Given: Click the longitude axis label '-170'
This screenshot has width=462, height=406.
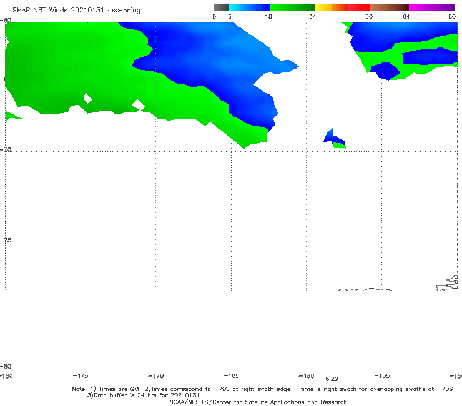Looking at the screenshot, I should pyautogui.click(x=156, y=375).
